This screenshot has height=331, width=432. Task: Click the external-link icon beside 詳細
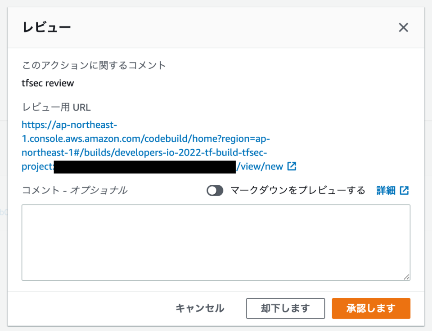pyautogui.click(x=404, y=190)
